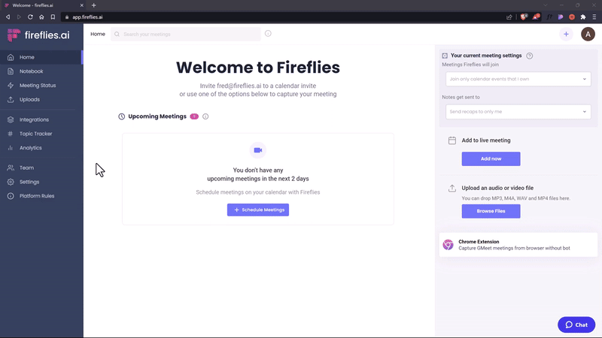Screen dimensions: 602x338
Task: Click the browser home button
Action: click(41, 17)
